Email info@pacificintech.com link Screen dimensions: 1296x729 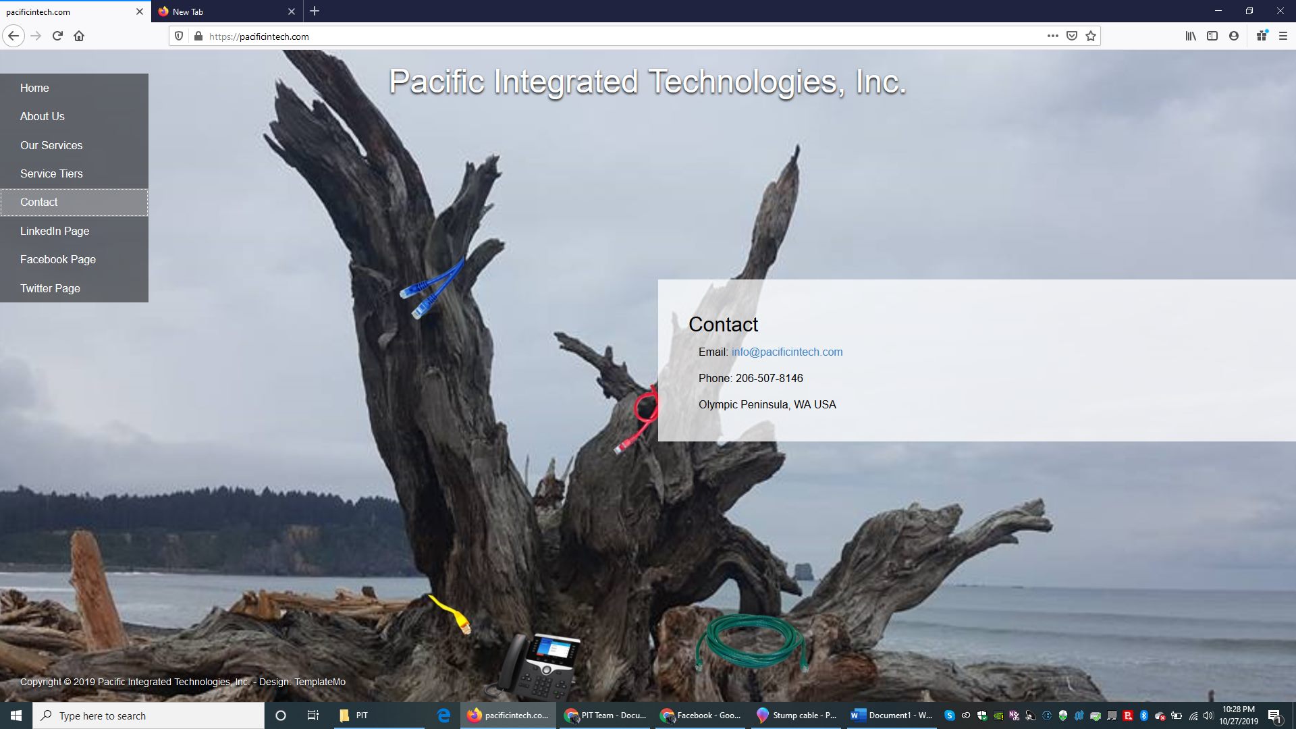tap(787, 352)
